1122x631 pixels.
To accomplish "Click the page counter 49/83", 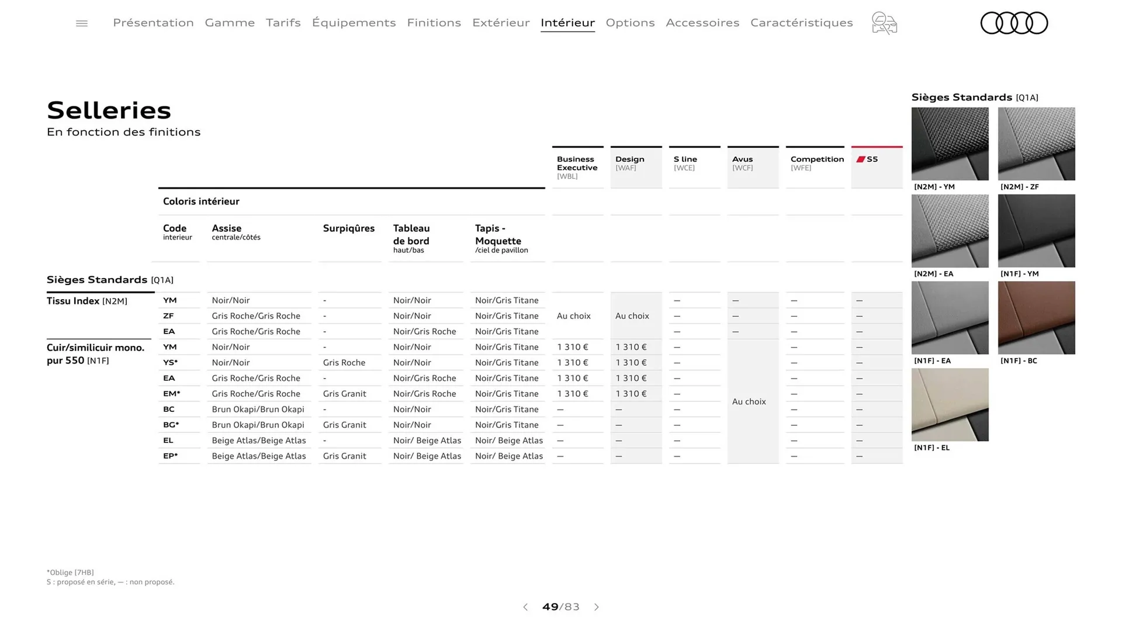I will pos(561,607).
